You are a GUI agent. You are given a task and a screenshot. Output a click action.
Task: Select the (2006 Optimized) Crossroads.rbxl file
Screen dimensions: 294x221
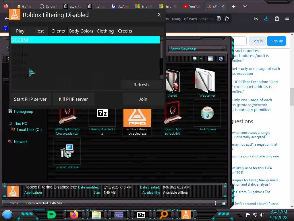67,122
